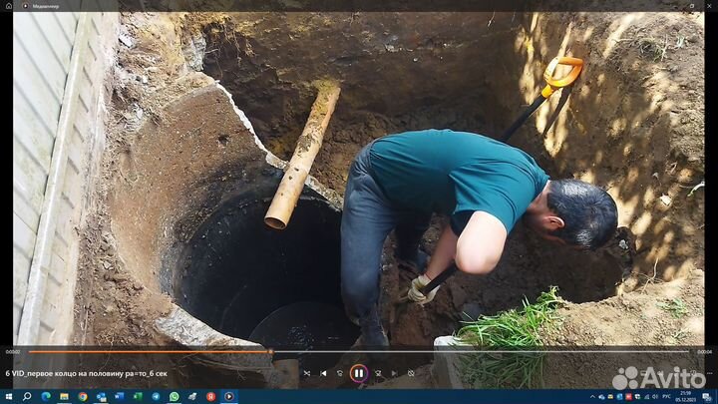Click the video title '6 VID_первое кольцо'

[x=87, y=374]
